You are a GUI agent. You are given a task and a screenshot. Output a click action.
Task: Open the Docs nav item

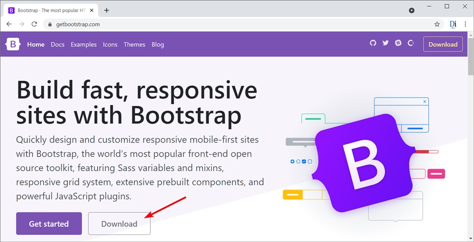click(x=57, y=45)
